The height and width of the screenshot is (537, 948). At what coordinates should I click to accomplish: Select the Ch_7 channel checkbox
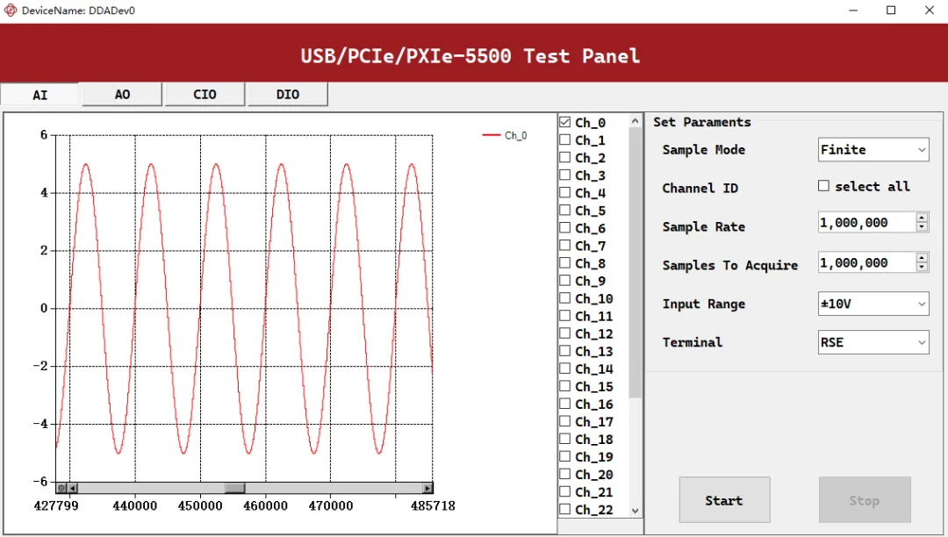coord(564,245)
